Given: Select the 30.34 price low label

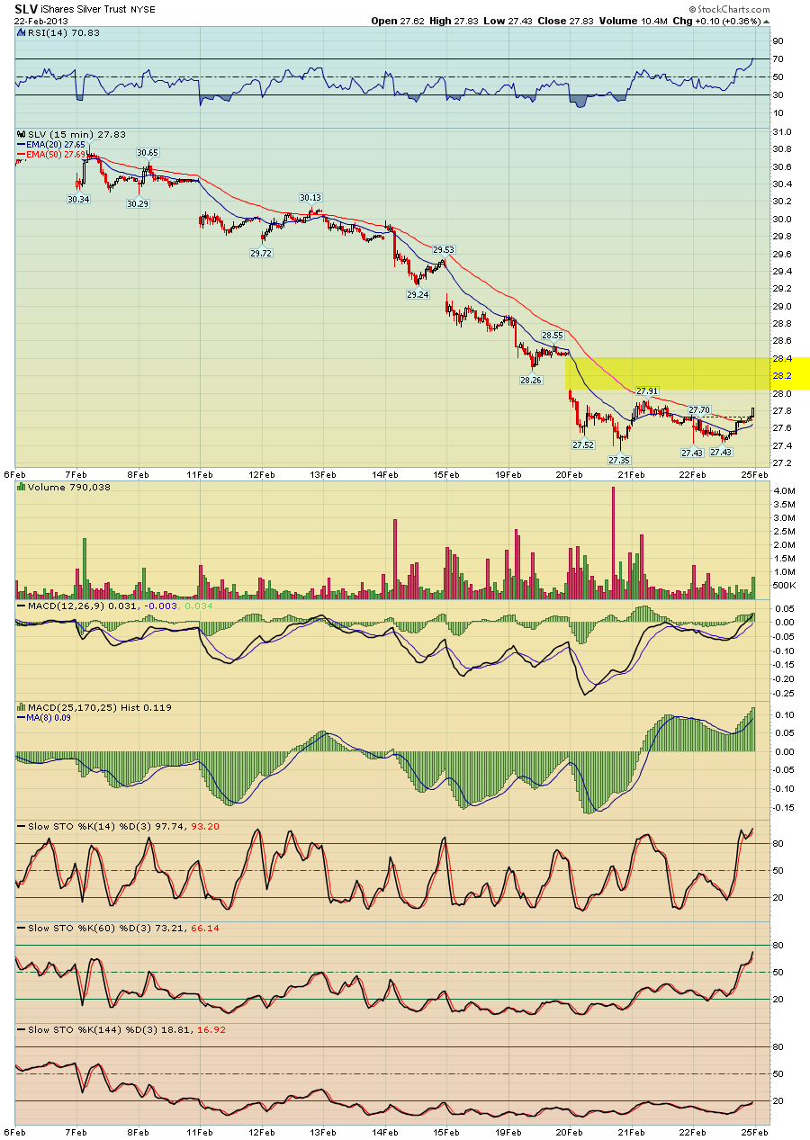Looking at the screenshot, I should [x=78, y=199].
